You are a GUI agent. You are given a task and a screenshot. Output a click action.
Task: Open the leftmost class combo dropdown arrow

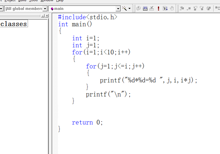pos(1,9)
